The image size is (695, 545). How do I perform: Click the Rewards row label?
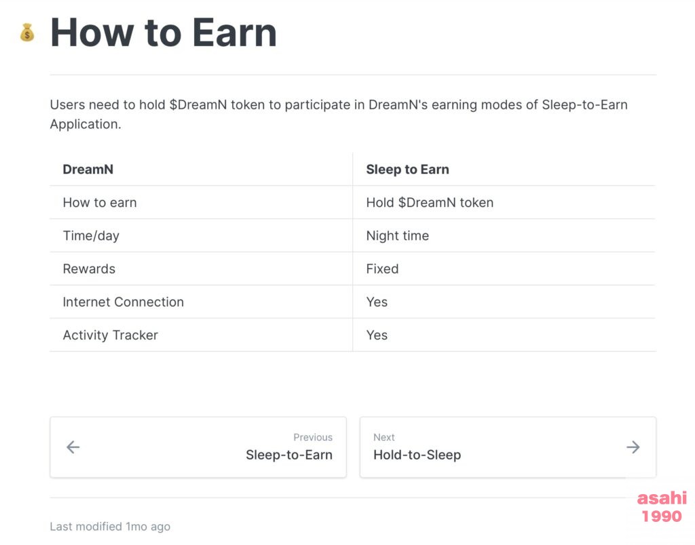(89, 269)
